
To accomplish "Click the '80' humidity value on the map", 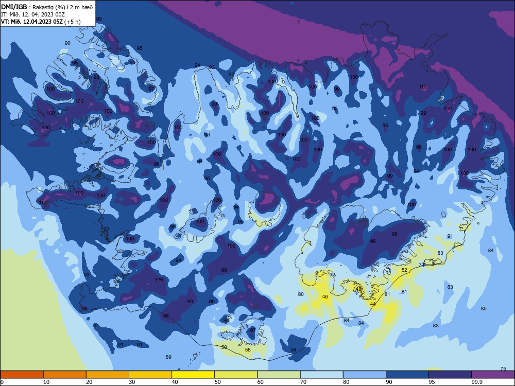I will point(301,294).
